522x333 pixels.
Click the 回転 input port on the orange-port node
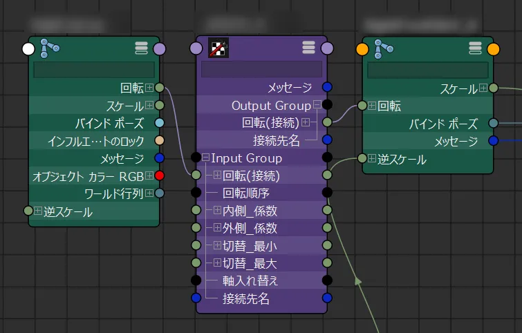(362, 106)
